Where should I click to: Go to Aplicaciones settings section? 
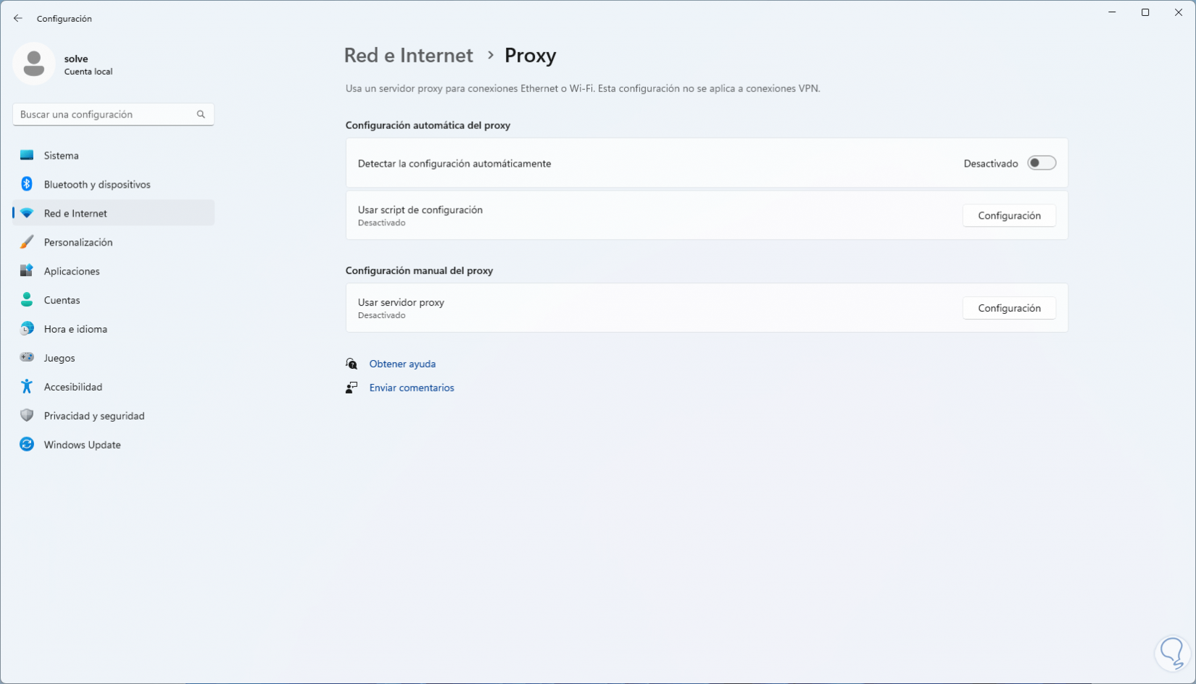click(72, 271)
